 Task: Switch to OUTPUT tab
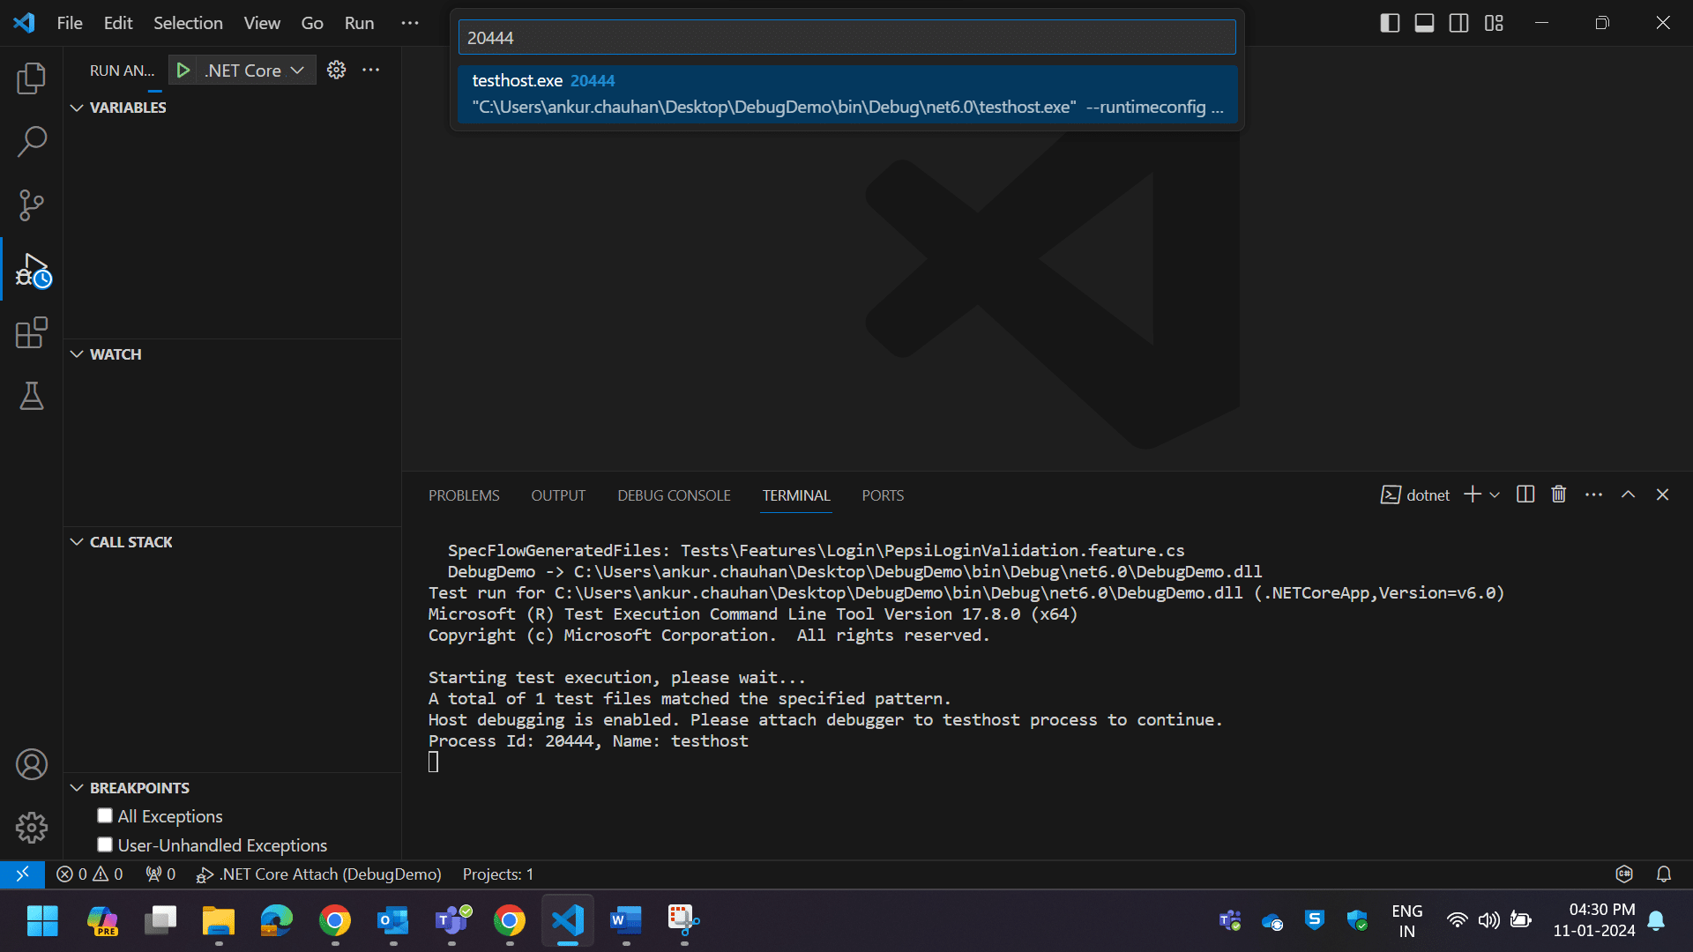click(x=558, y=495)
